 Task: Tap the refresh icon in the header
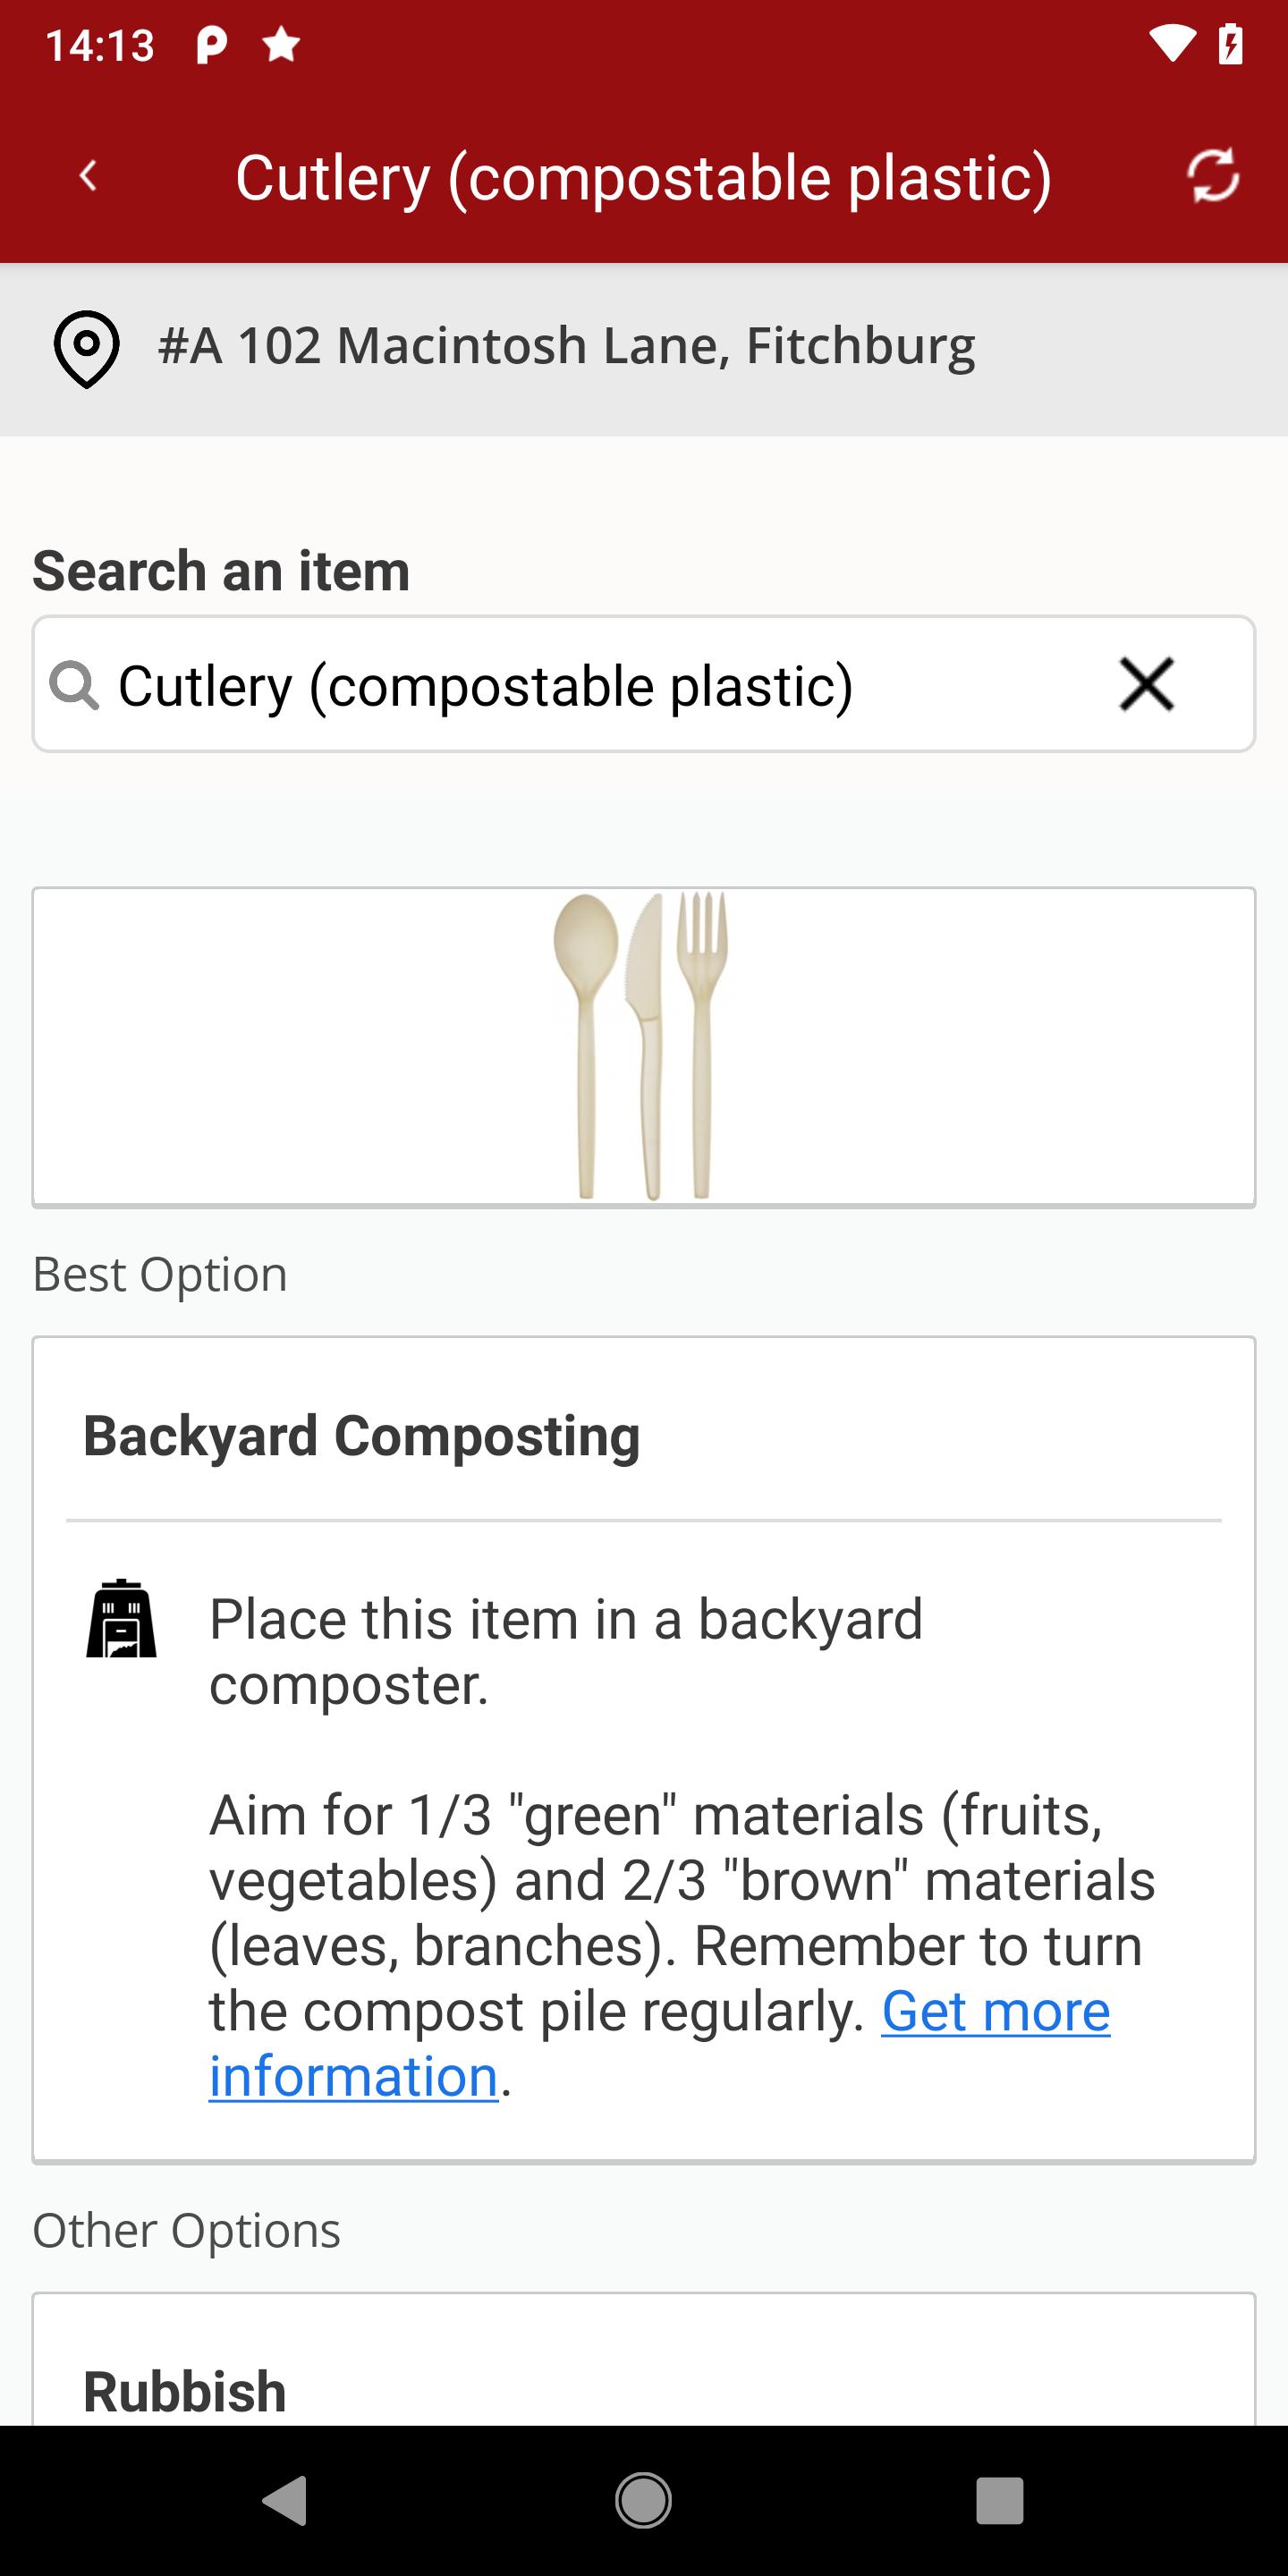tap(1213, 176)
